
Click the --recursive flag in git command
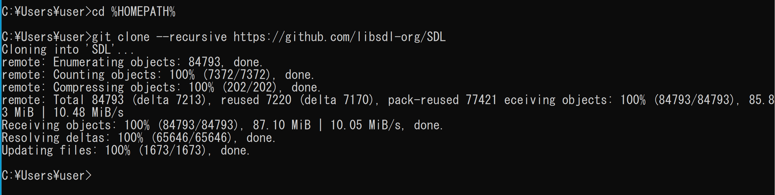click(191, 37)
